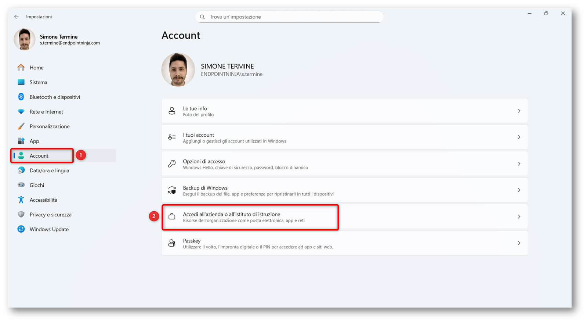Click the Giochi gamepad icon
587x323 pixels.
21,185
